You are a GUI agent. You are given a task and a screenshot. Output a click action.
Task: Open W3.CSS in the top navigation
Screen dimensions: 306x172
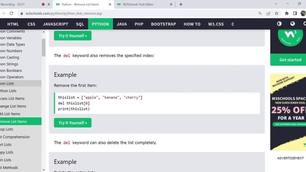pos(216,24)
